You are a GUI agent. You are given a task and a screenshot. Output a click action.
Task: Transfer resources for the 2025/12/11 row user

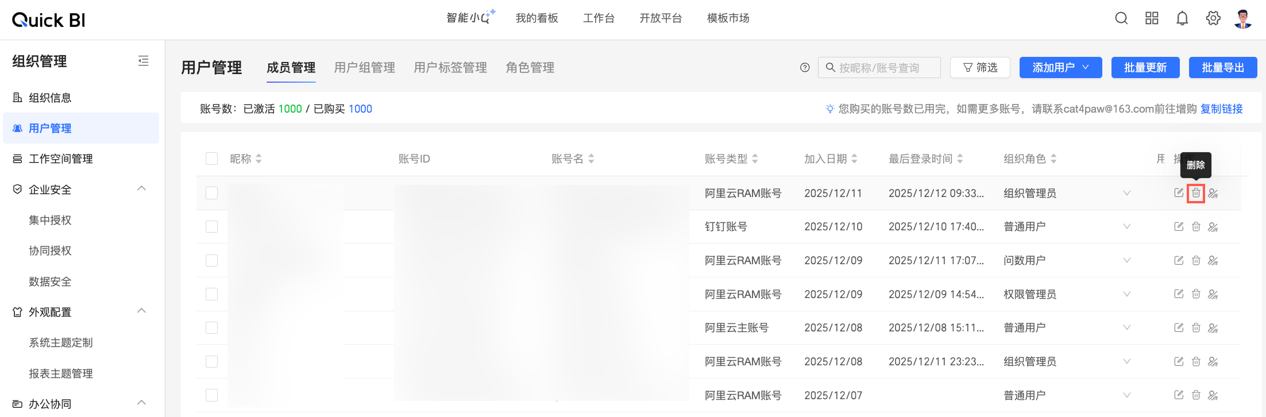tap(1213, 193)
